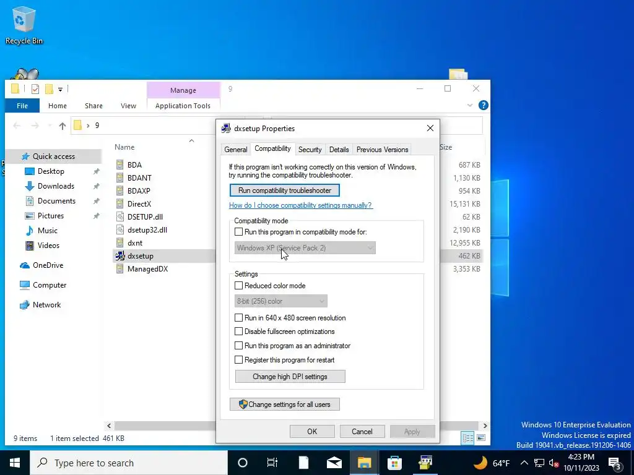Open notification center icon

tap(615, 463)
